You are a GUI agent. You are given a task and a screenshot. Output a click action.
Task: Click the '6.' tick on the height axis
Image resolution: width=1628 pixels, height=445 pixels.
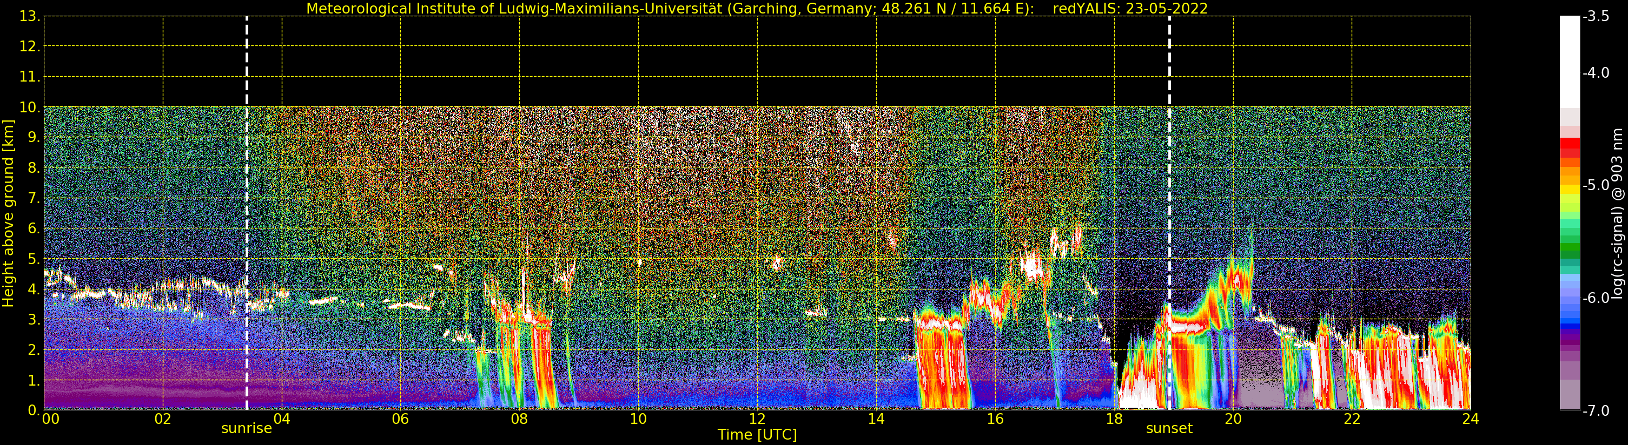pyautogui.click(x=34, y=228)
